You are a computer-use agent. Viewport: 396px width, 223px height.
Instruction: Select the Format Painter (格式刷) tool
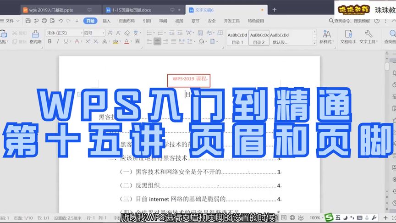(35, 37)
